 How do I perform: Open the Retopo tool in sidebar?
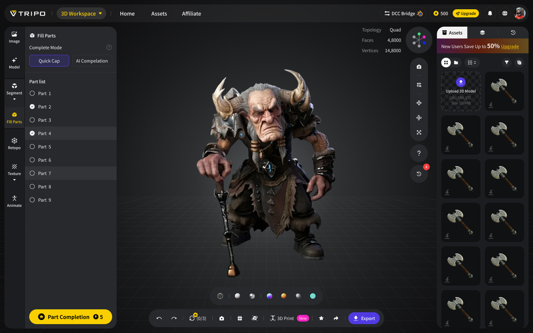coord(14,144)
